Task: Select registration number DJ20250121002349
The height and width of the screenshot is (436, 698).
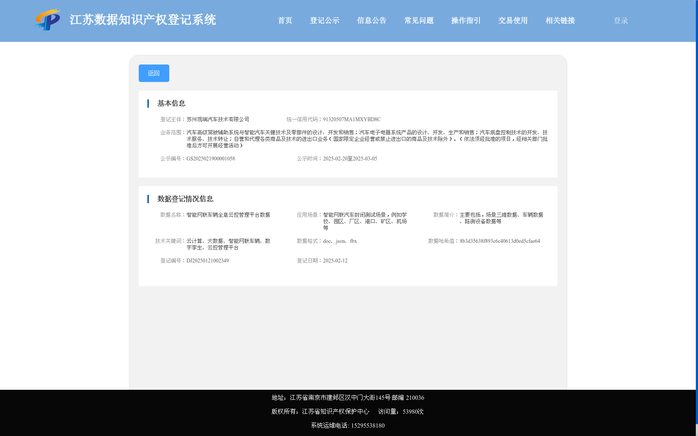Action: point(208,261)
